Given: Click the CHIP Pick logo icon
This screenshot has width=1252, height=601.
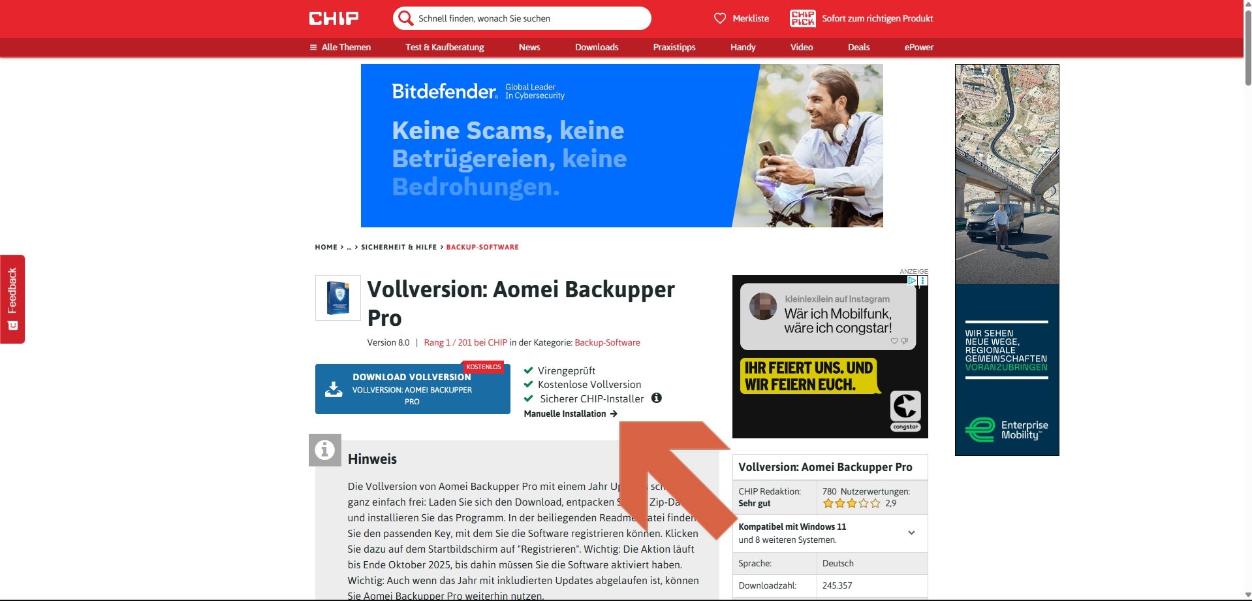Looking at the screenshot, I should point(802,18).
